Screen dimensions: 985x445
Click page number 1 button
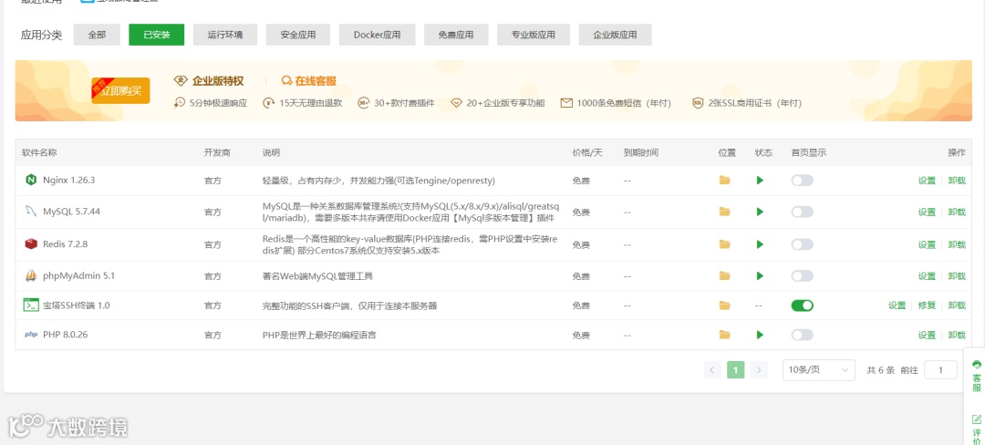click(736, 369)
